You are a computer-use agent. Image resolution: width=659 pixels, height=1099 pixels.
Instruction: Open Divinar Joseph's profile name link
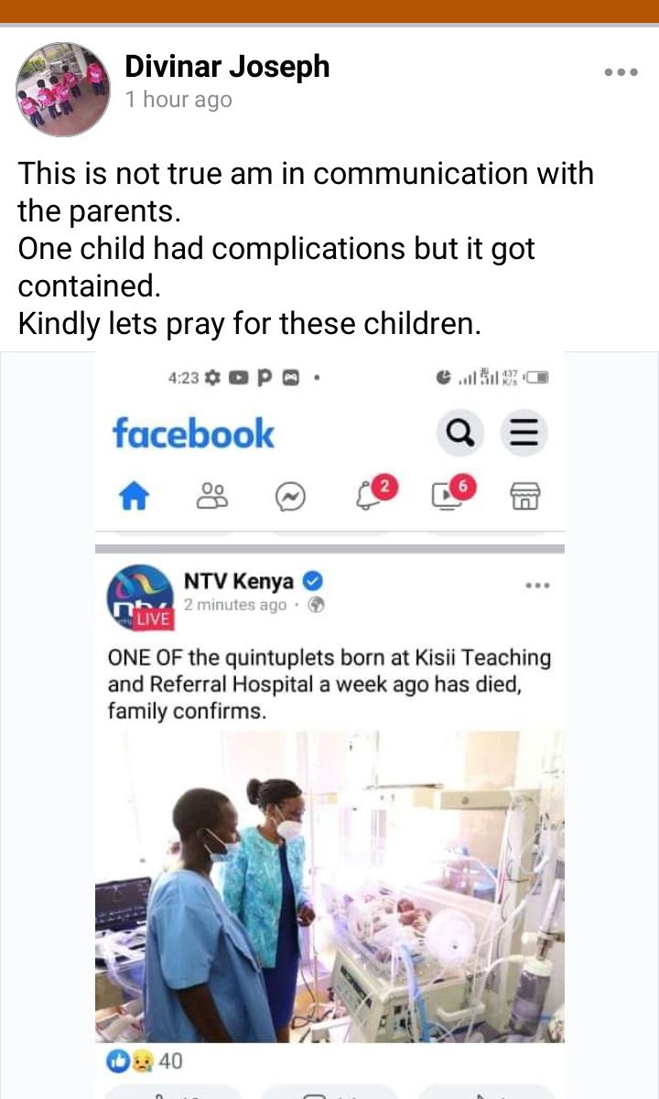pos(227,66)
